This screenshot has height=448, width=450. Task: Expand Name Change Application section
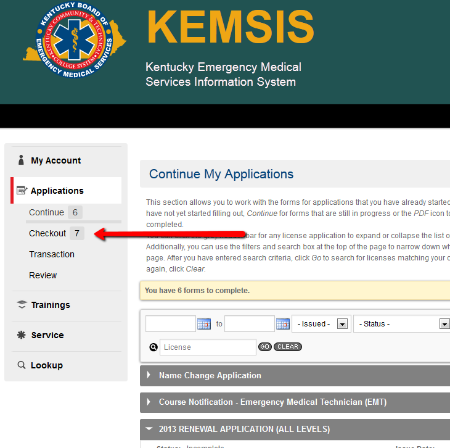[x=295, y=376]
